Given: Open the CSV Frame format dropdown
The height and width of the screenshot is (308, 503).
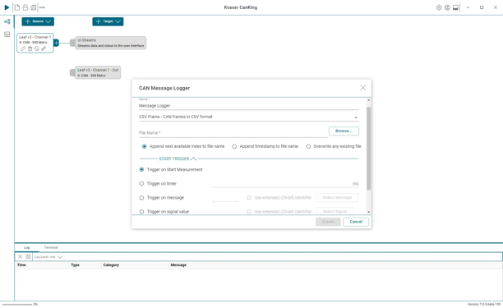Looking at the screenshot, I should tap(248, 117).
